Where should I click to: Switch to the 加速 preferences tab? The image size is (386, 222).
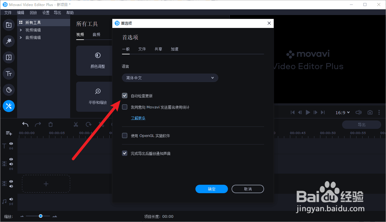click(175, 49)
